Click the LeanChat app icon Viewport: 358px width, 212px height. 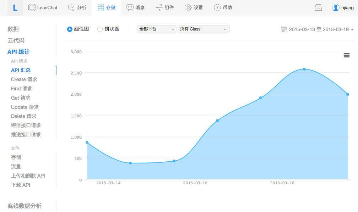tap(32, 7)
